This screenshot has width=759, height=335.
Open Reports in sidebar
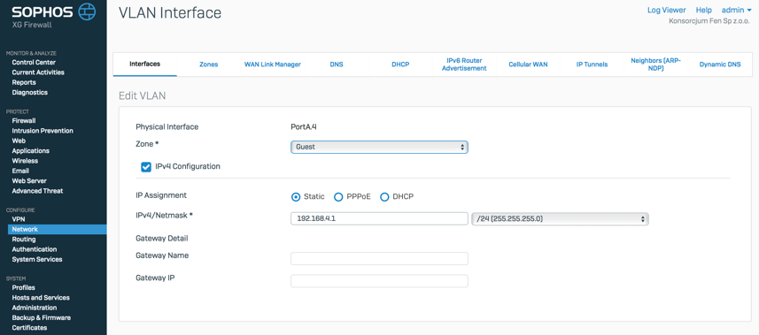pos(24,82)
